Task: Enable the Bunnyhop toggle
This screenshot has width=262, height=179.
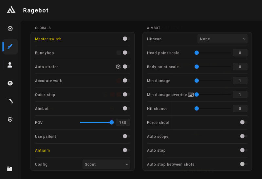Action: 126,53
